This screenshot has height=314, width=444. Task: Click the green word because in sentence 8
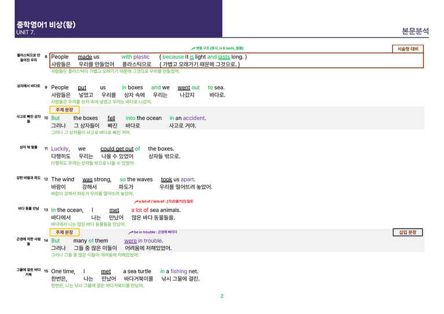tap(173, 57)
